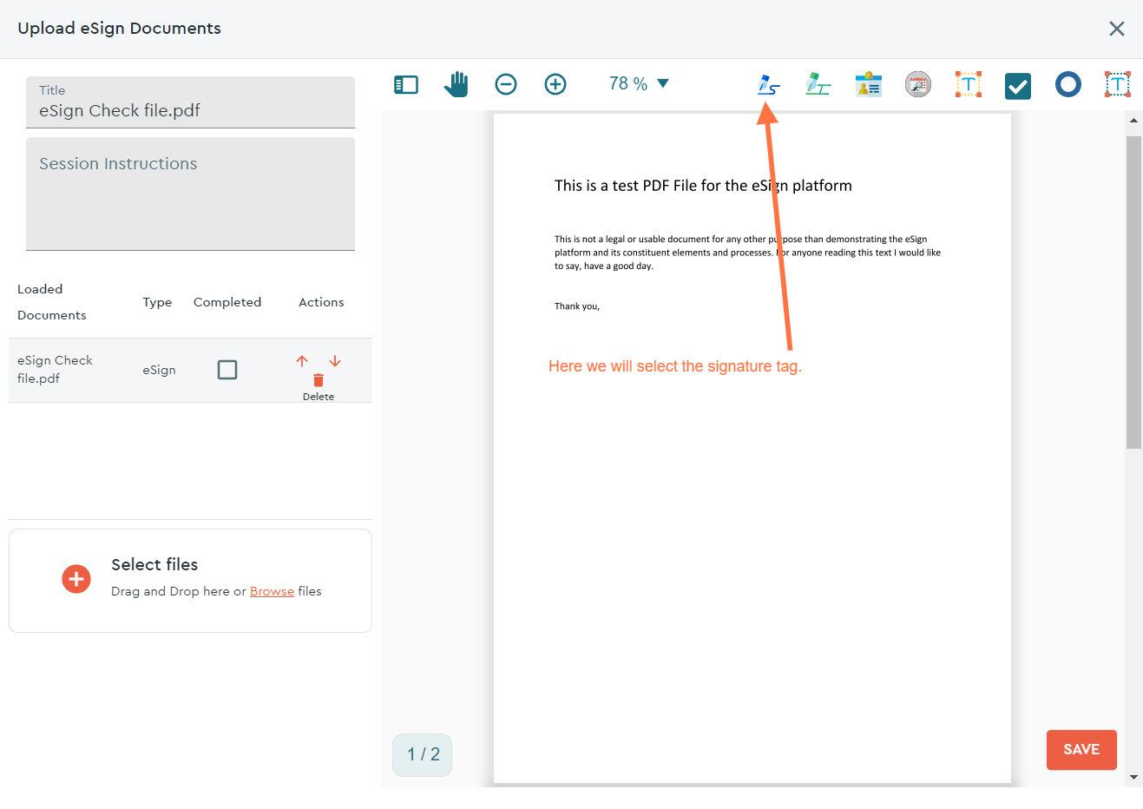Edit the Title field
This screenshot has width=1143, height=809.
[x=191, y=102]
